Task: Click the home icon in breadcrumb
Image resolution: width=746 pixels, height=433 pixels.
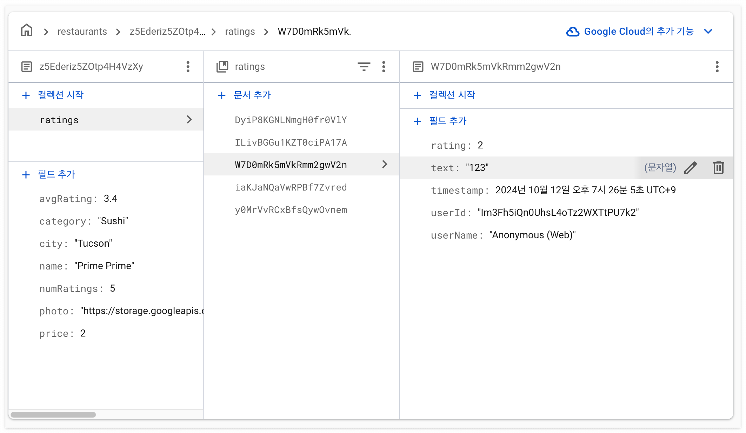Action: coord(27,31)
